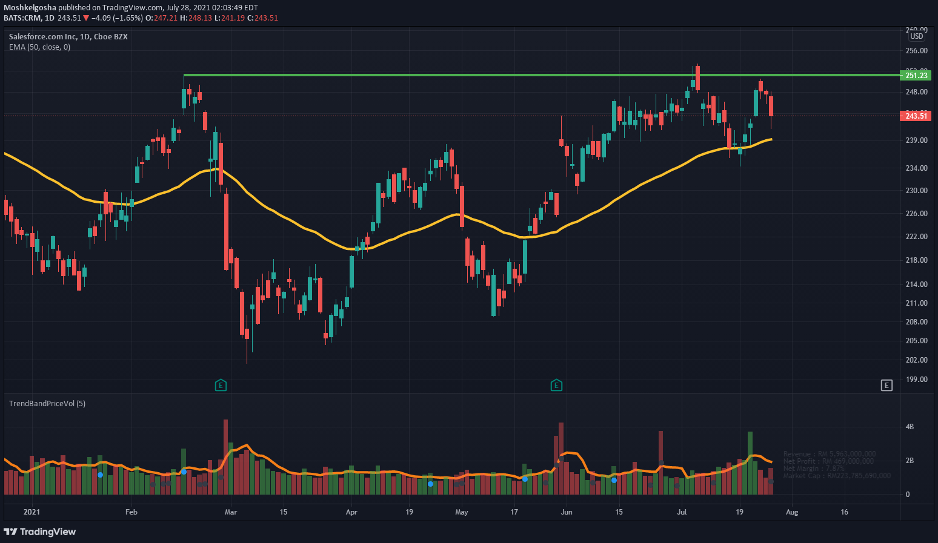The image size is (938, 543).
Task: Click the 205.00 price axis label
Action: (916, 340)
